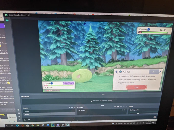Image resolution: width=174 pixels, height=130 pixels.
Task: Remove the selected scene with minus icon
Action: (x=72, y=108)
